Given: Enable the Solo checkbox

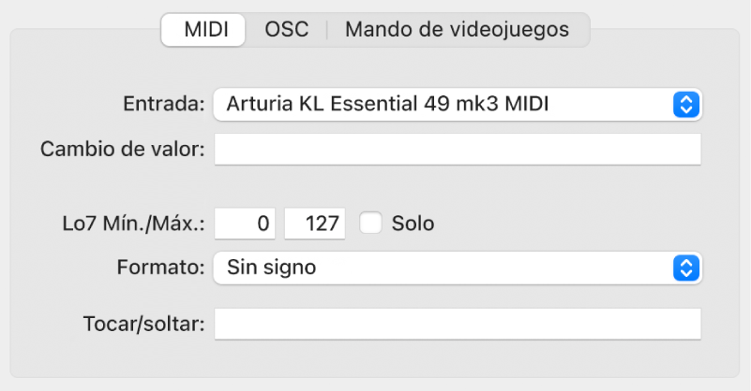Looking at the screenshot, I should pos(372,224).
